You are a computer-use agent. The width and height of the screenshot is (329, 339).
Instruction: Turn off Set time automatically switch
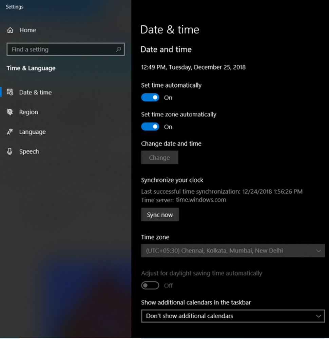click(x=150, y=98)
